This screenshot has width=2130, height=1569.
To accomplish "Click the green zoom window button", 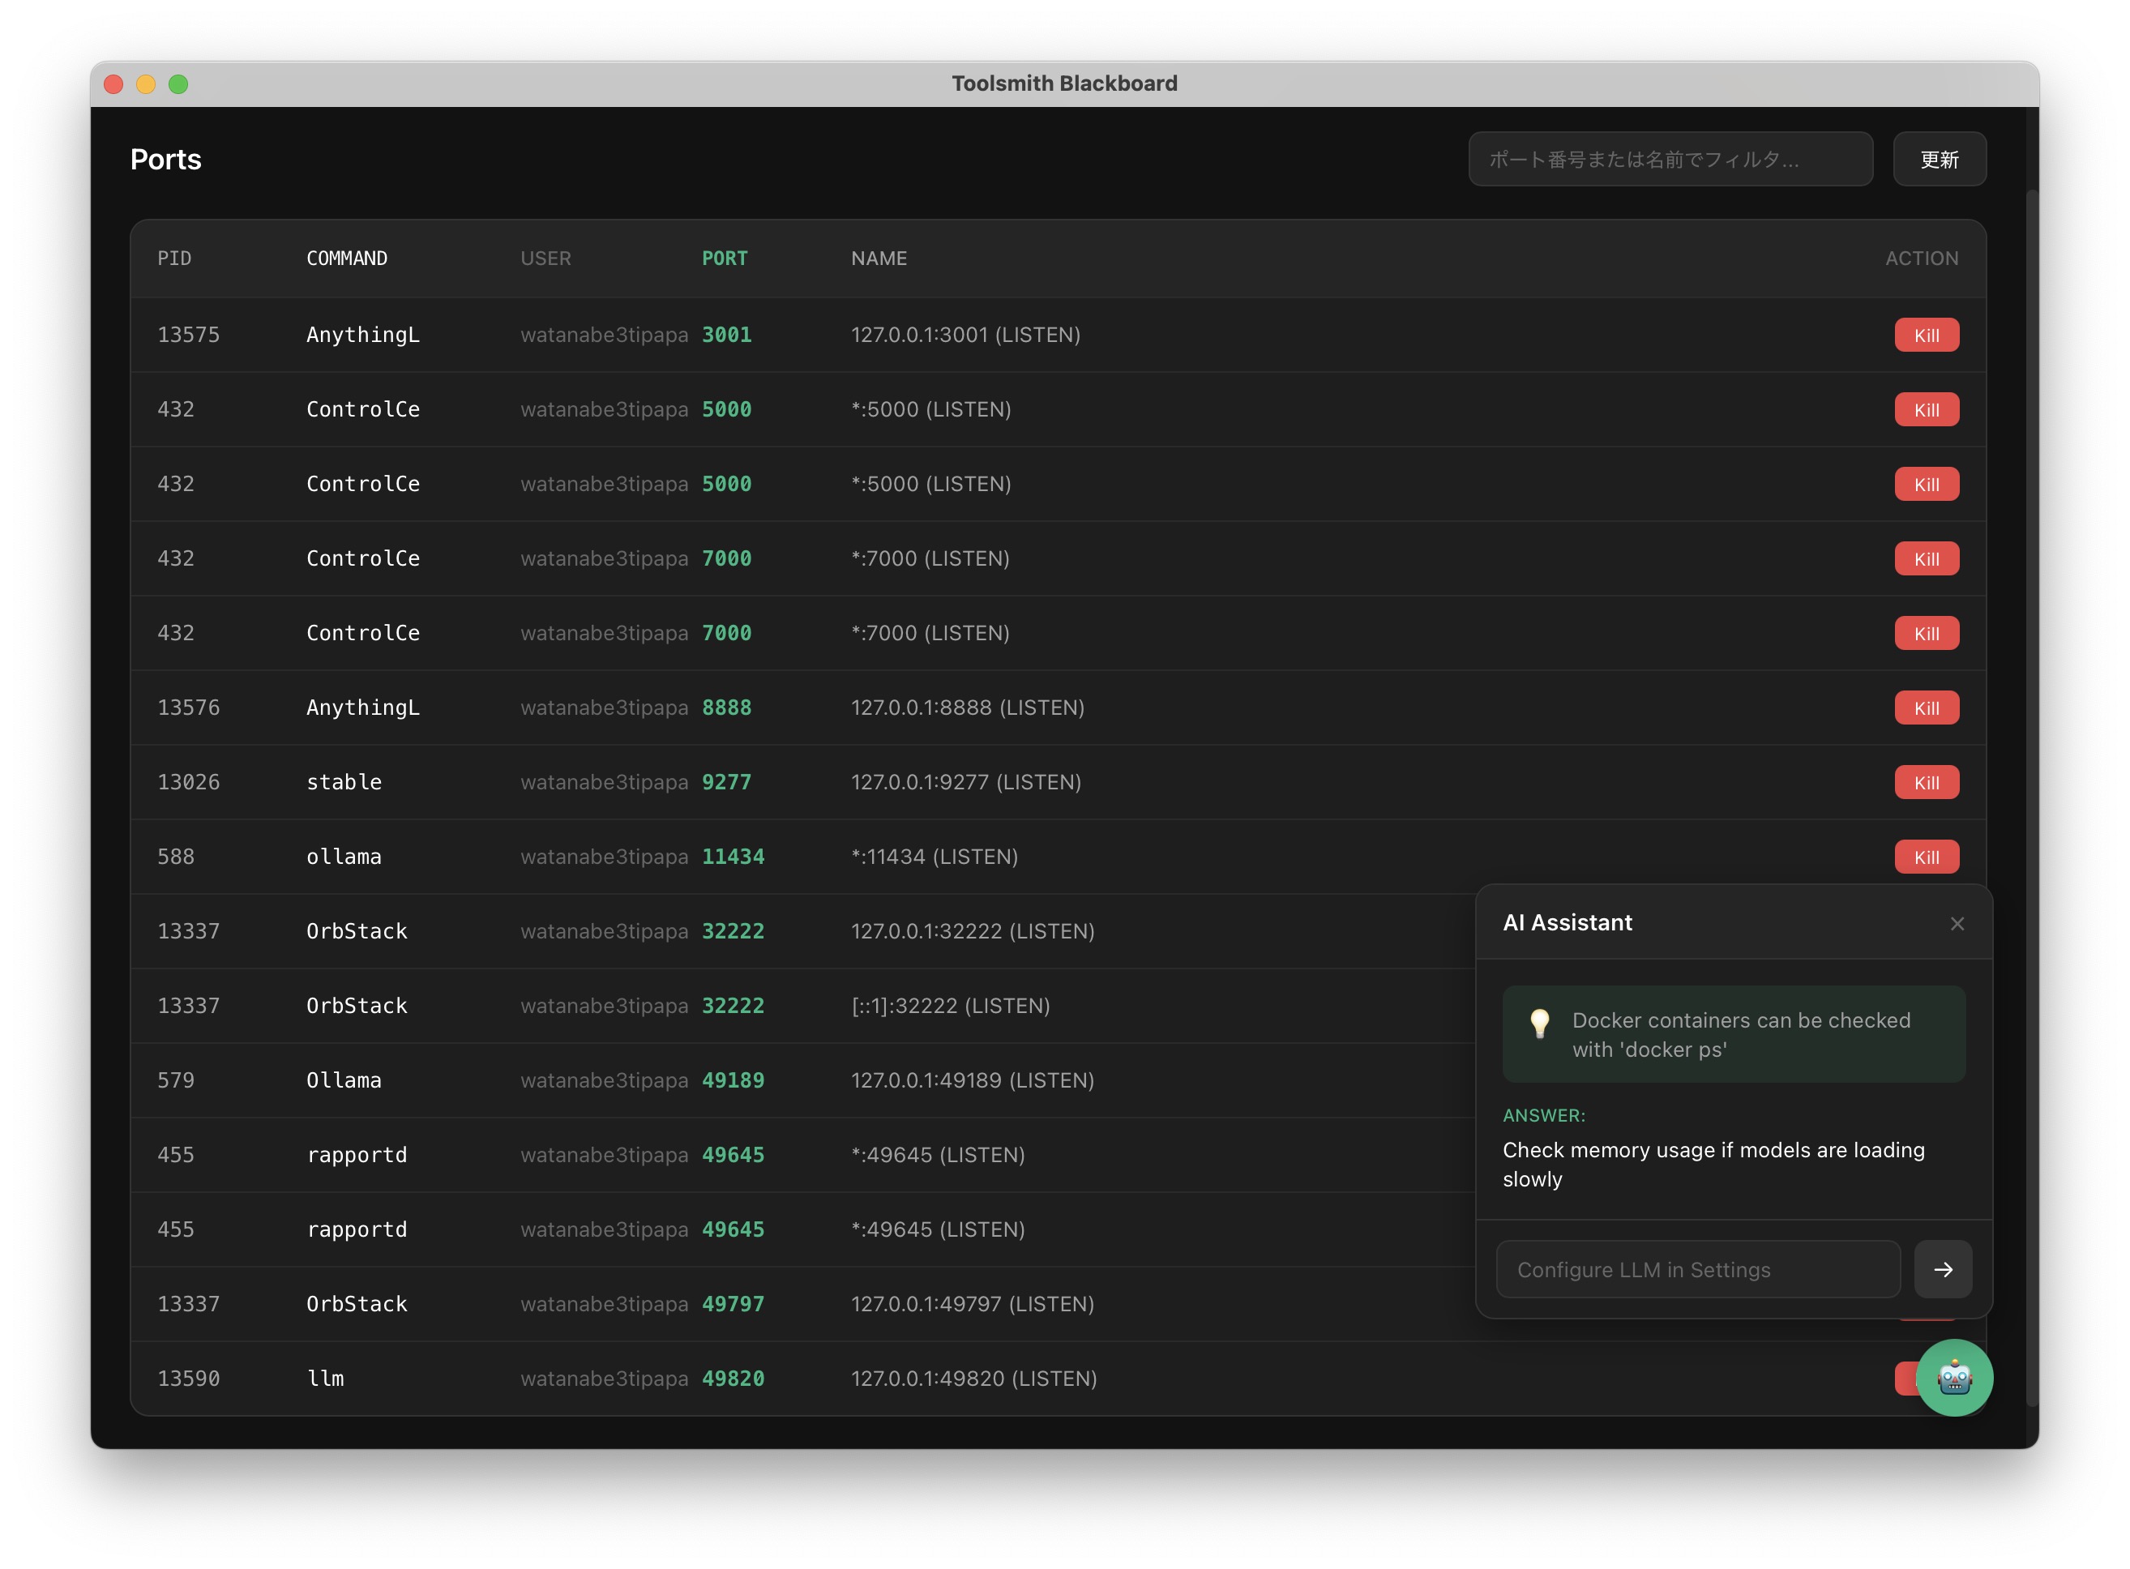I will click(x=178, y=84).
